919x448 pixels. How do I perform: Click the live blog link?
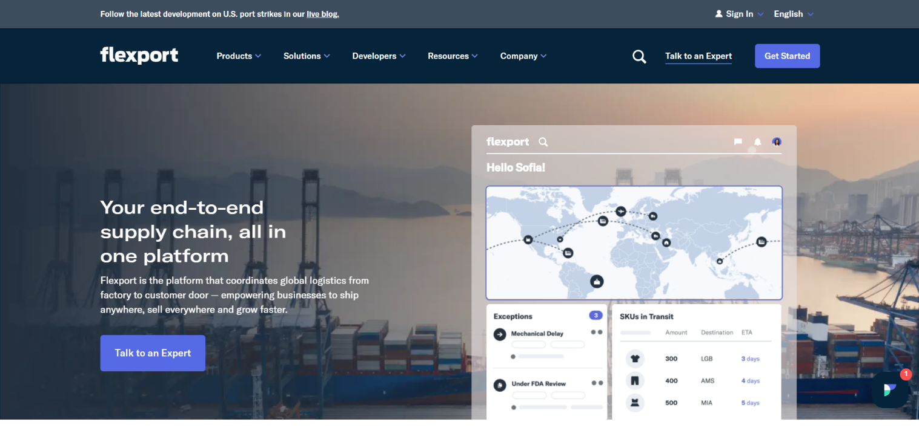coord(323,14)
